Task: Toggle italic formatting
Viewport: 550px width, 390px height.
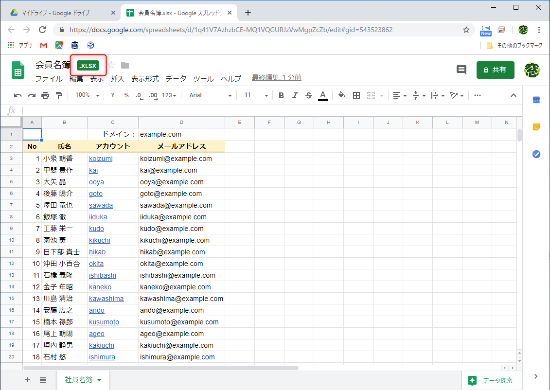Action: pyautogui.click(x=295, y=95)
